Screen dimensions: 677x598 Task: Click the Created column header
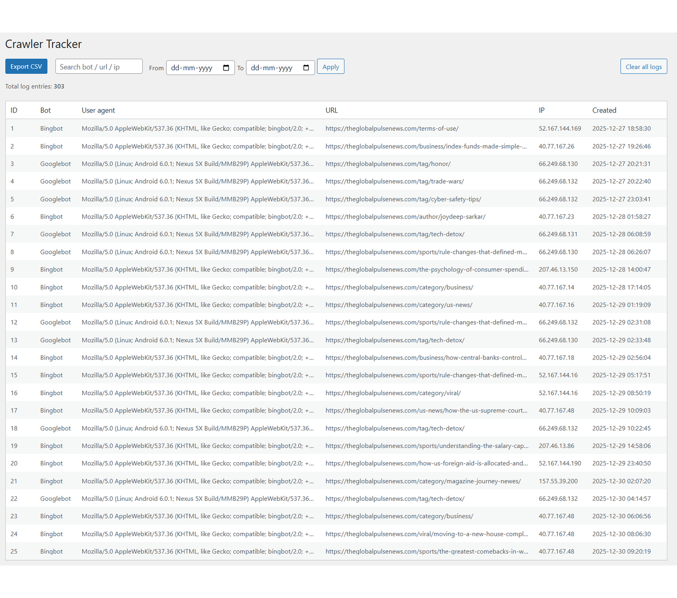[x=604, y=110]
